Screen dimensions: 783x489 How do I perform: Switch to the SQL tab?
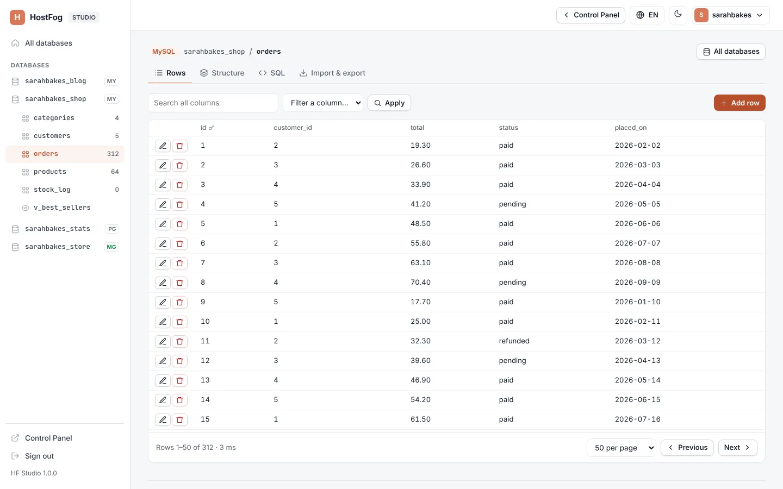click(x=271, y=73)
